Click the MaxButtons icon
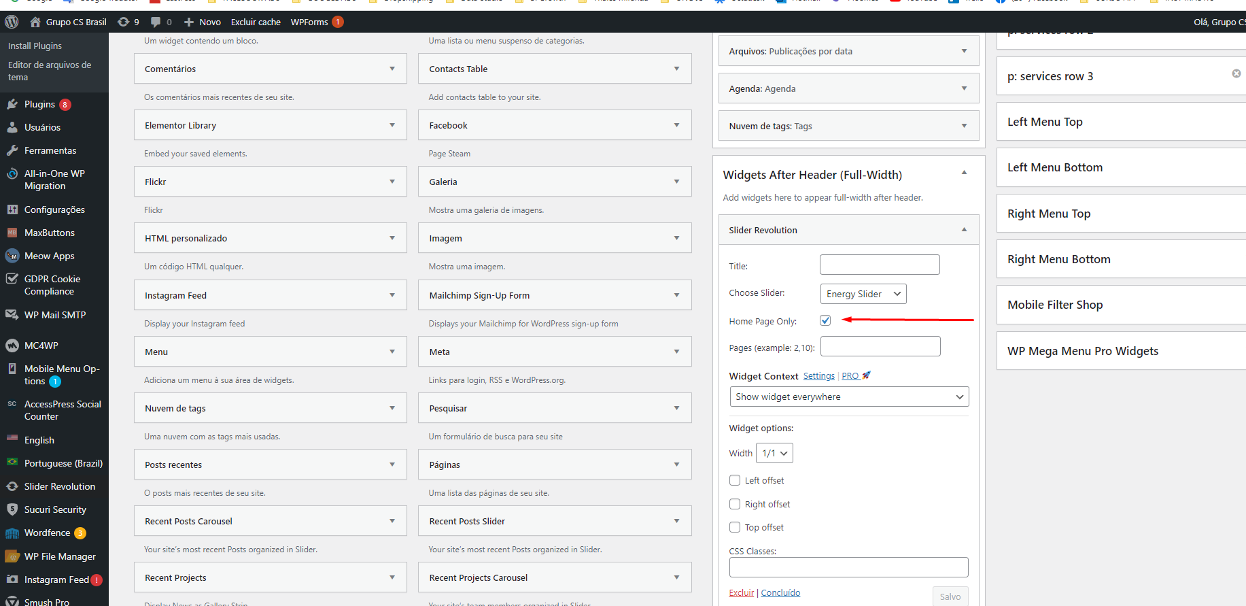This screenshot has width=1246, height=606. [x=12, y=233]
